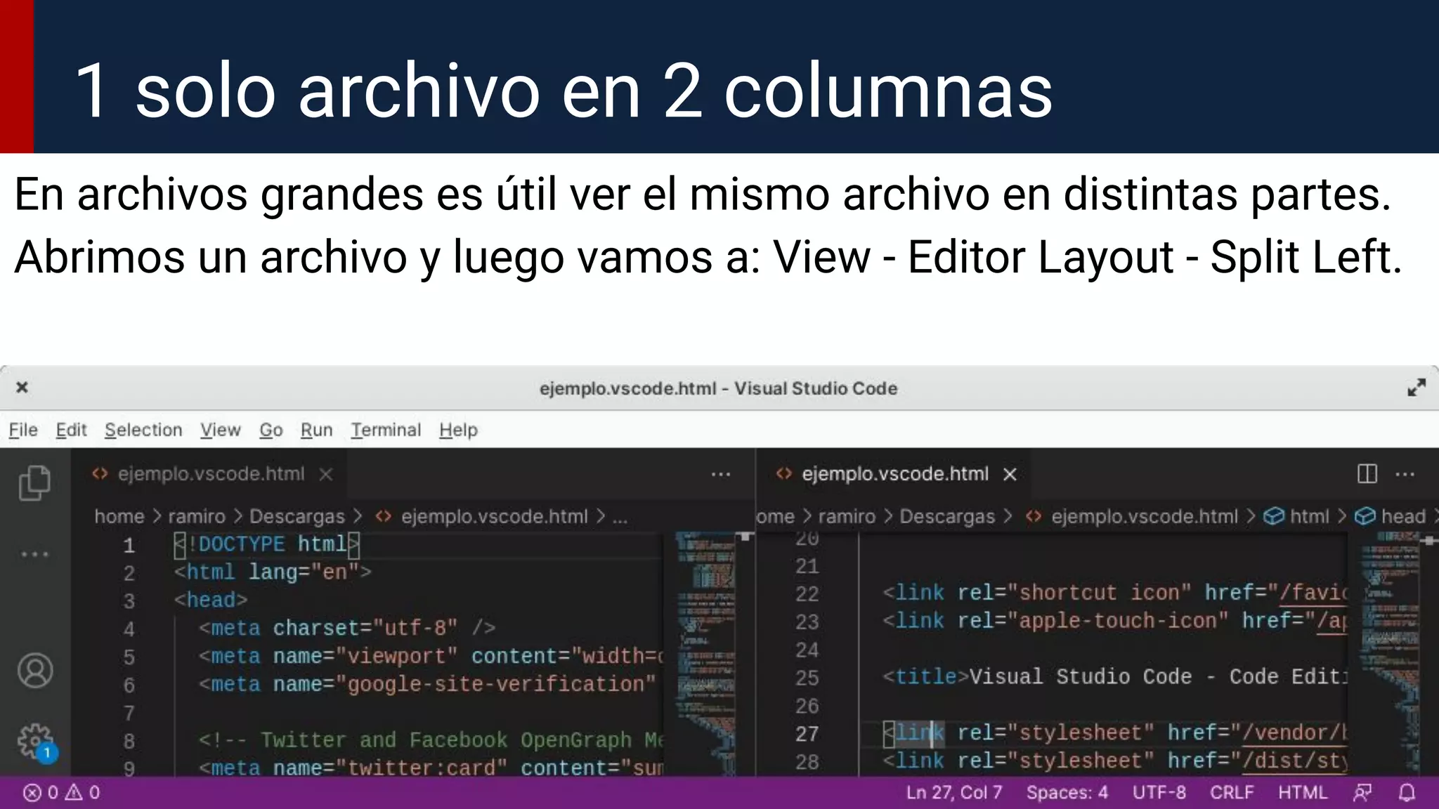Click Spaces: 4 indentation setting
This screenshot has height=809, width=1439.
(x=1067, y=793)
